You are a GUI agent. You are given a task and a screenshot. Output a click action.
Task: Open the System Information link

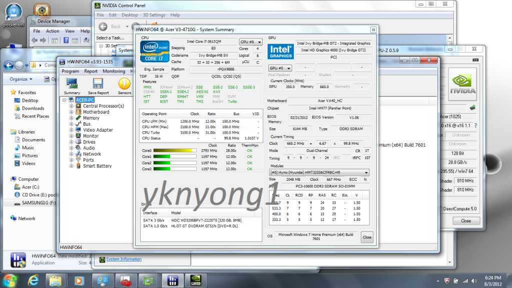(x=124, y=259)
